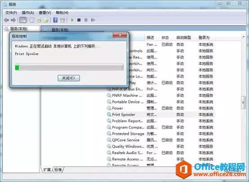Open the 操作(A) menu
Viewport: 249px width, 182px height.
28,13
